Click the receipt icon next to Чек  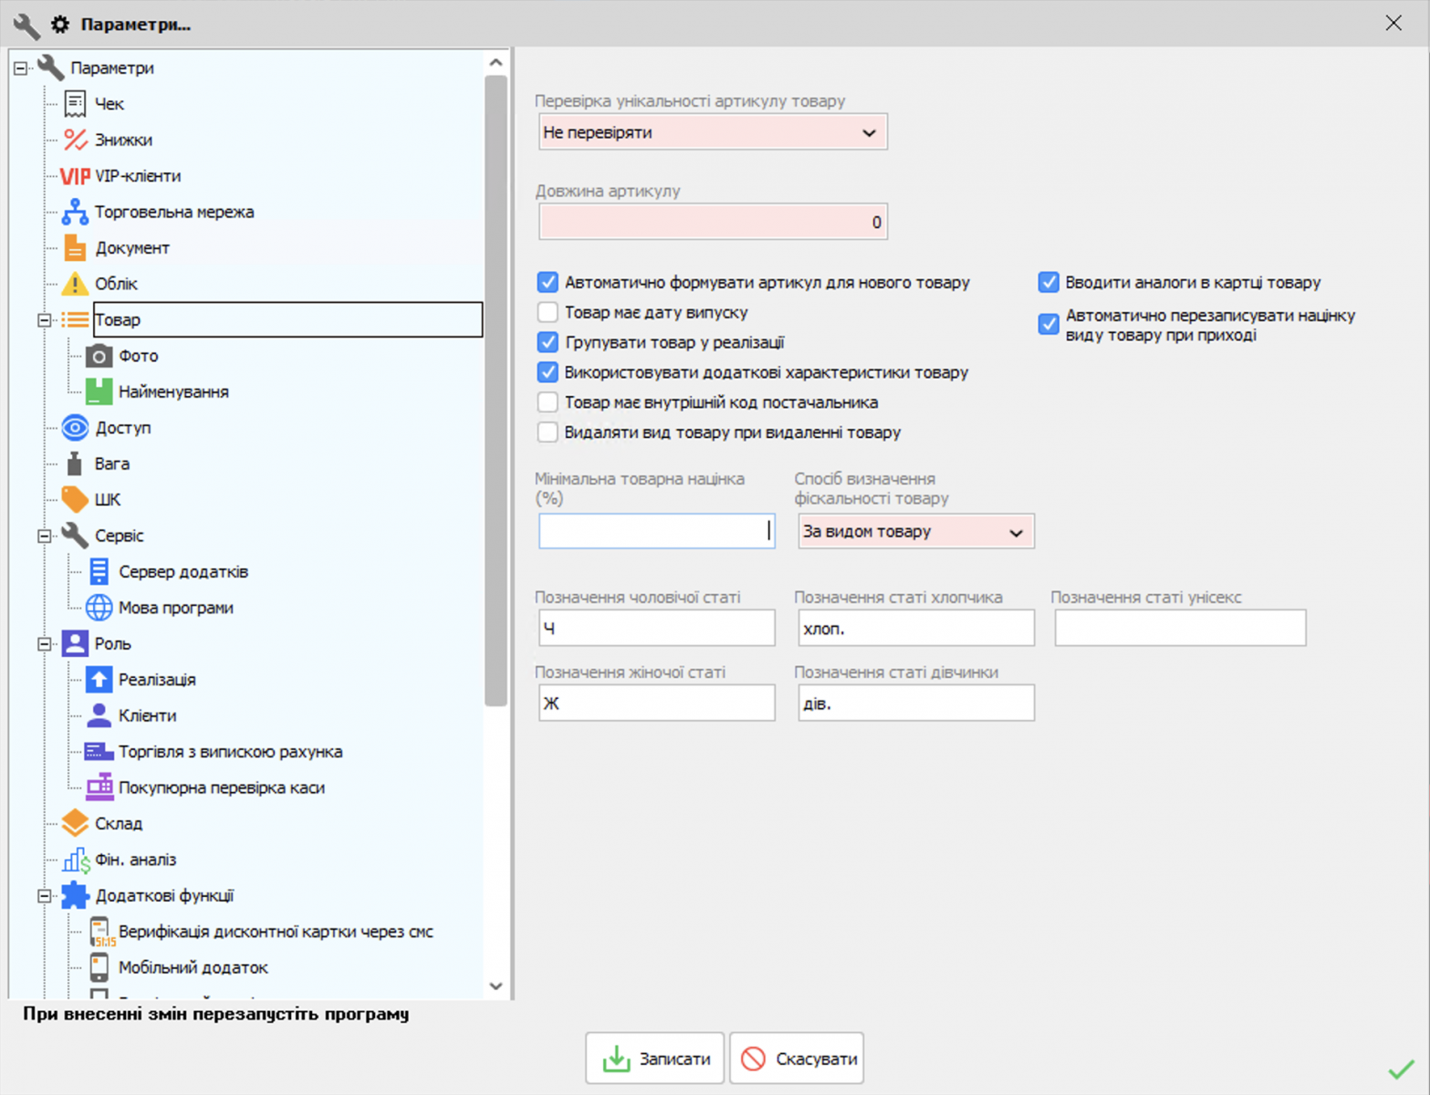(x=75, y=104)
